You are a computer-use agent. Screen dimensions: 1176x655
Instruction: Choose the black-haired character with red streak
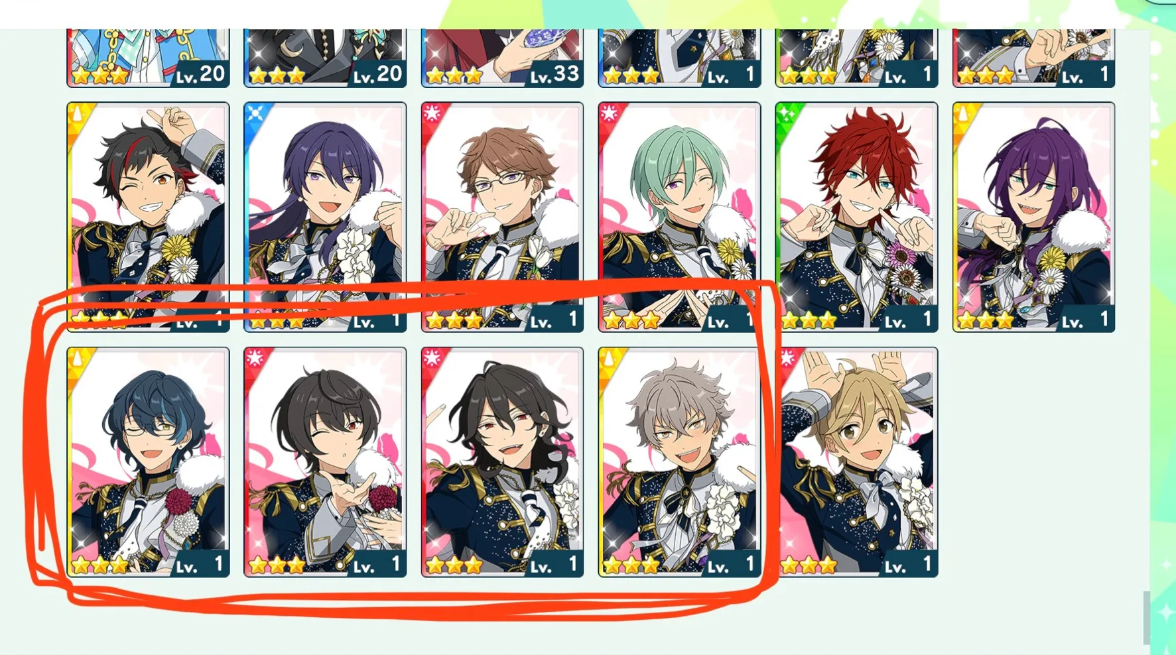click(148, 217)
